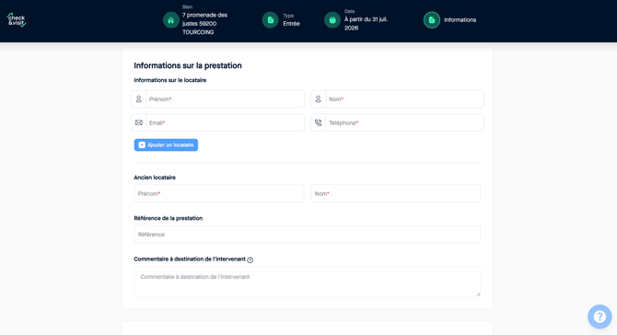The width and height of the screenshot is (617, 335).
Task: Focus the tenant Prénom input field
Action: [225, 99]
